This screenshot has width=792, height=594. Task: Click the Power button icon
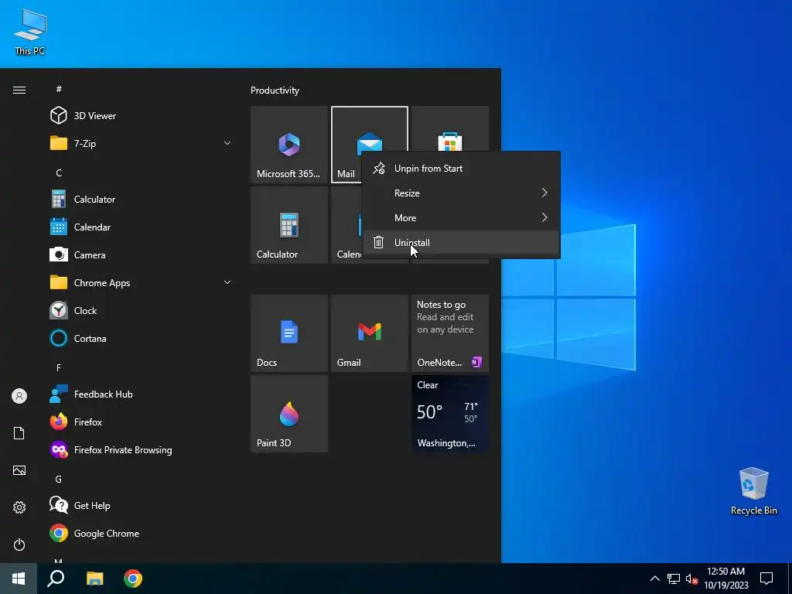19,544
